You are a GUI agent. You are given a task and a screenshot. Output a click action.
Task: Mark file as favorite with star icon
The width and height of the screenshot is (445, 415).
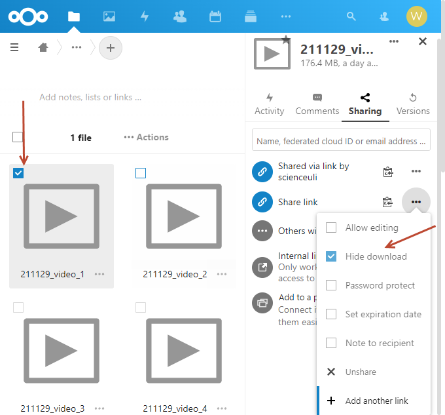click(x=286, y=39)
